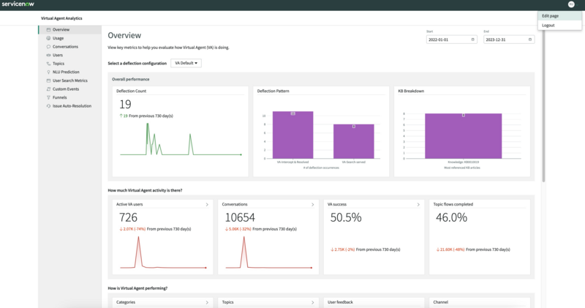Open the VA Default deflection dropdown
This screenshot has height=308, width=585.
(x=186, y=63)
